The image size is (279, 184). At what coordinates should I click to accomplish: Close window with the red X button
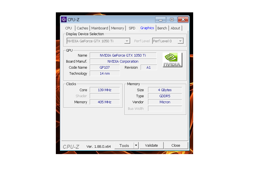point(183,19)
